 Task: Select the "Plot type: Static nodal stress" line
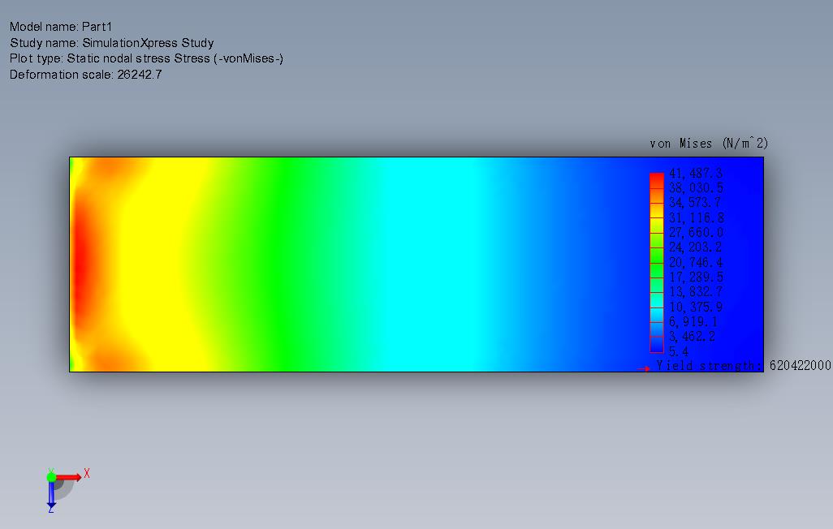tap(146, 58)
